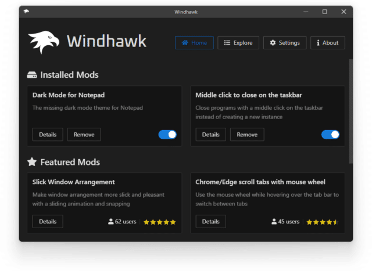Click the 'Dark Mode for Notepad' title

[69, 95]
